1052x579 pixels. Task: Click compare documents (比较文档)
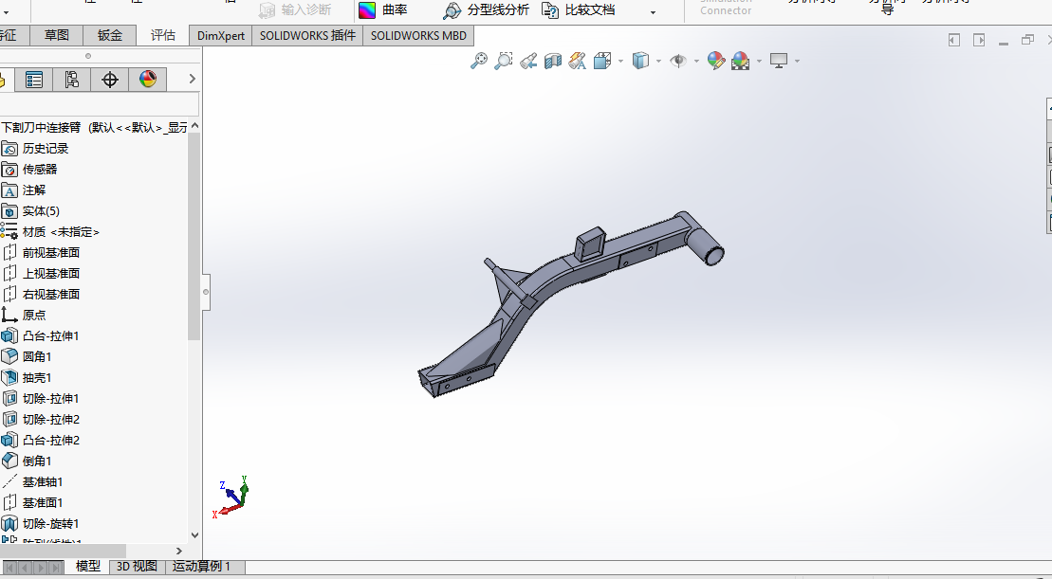[579, 10]
